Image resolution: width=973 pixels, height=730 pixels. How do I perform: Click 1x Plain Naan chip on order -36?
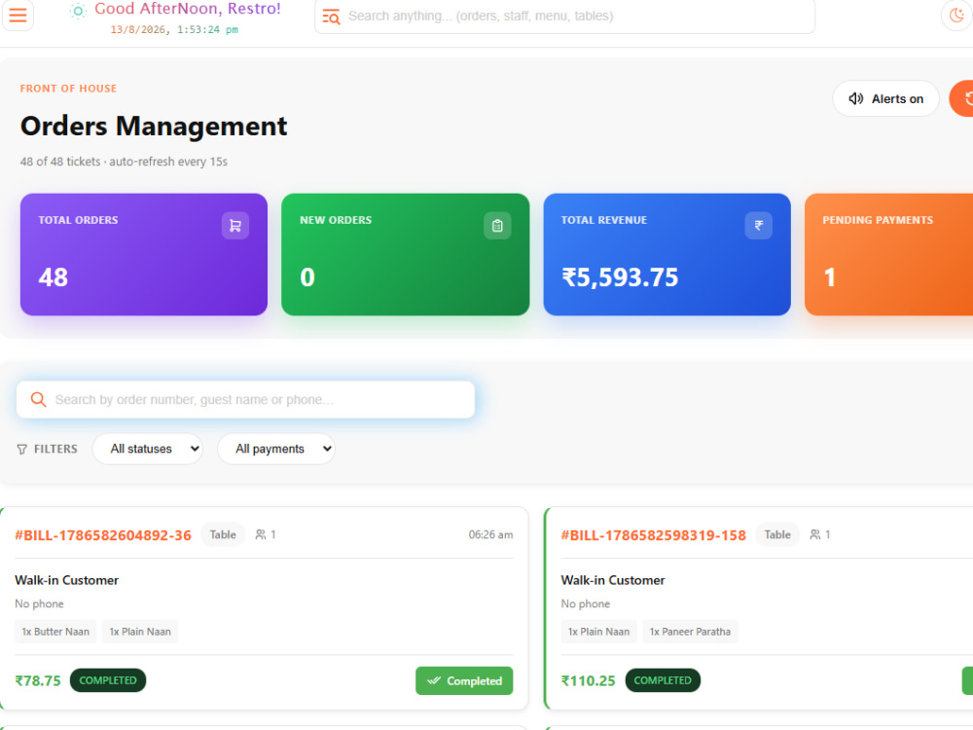pyautogui.click(x=140, y=632)
